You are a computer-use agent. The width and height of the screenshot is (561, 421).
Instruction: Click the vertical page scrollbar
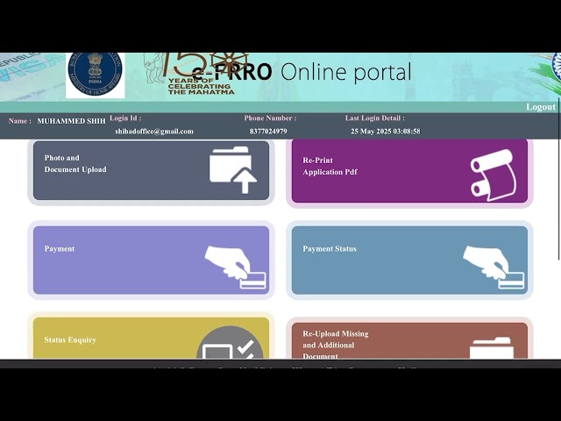[x=559, y=177]
